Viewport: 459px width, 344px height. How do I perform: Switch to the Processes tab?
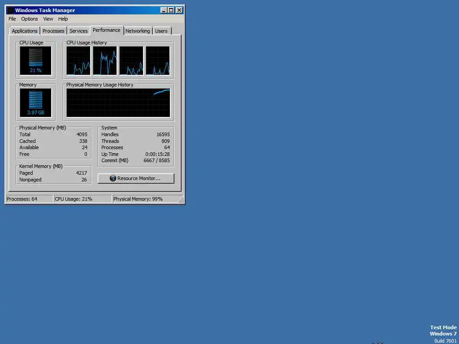(x=53, y=31)
